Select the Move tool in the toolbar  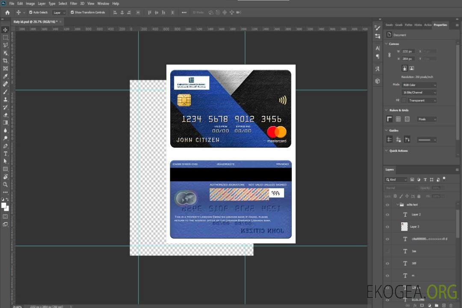click(5, 30)
